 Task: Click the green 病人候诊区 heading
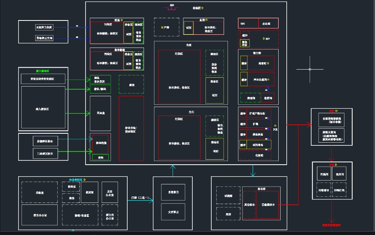(43, 71)
